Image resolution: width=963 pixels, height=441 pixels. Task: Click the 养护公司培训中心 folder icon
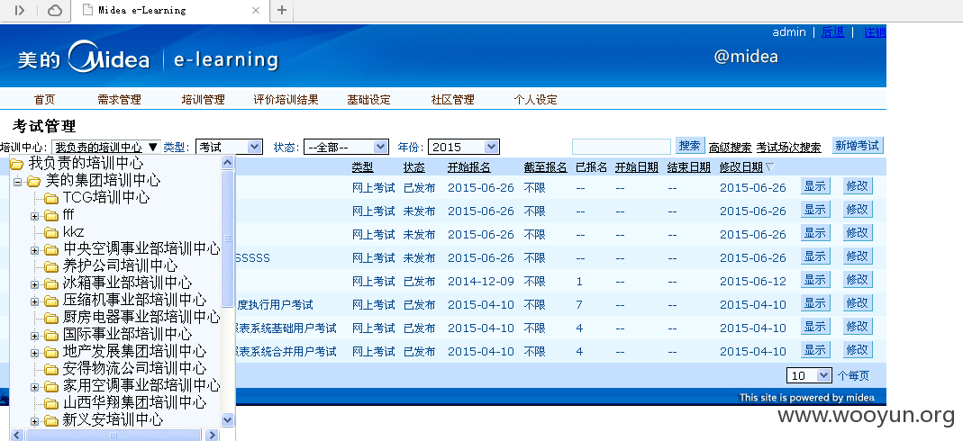(51, 266)
